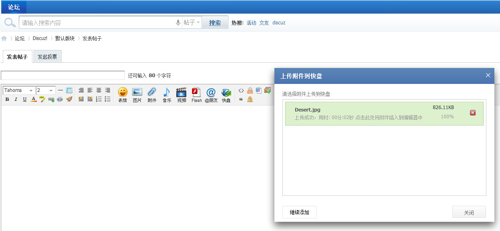Open the 表情 emoticon picker
This screenshot has height=231, width=500.
click(122, 95)
